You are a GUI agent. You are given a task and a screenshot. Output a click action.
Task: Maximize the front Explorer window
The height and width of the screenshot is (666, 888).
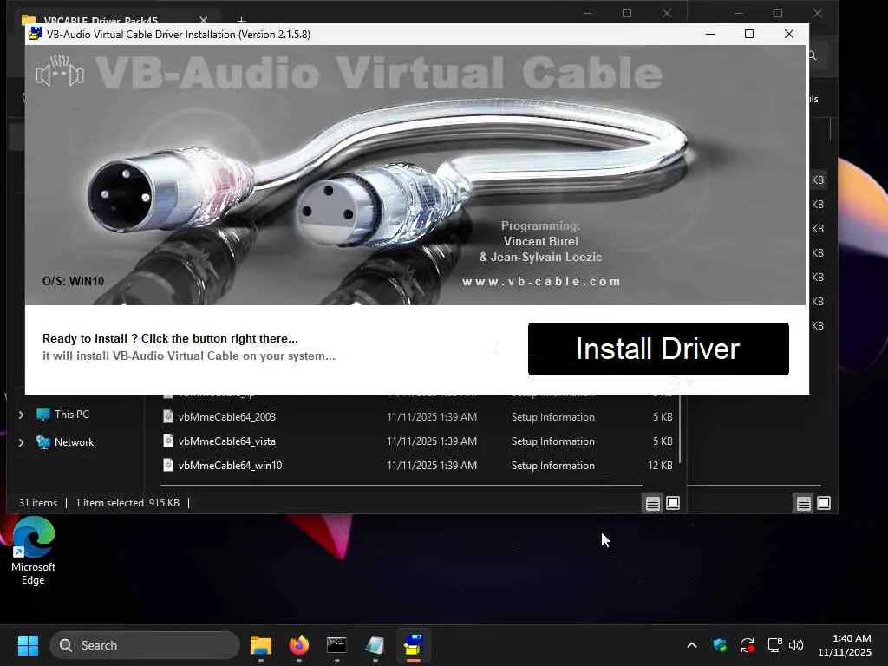(x=627, y=12)
